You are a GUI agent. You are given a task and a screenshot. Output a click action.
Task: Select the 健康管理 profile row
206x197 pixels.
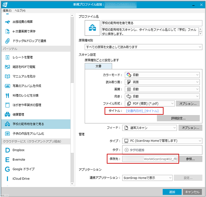(x=36, y=114)
